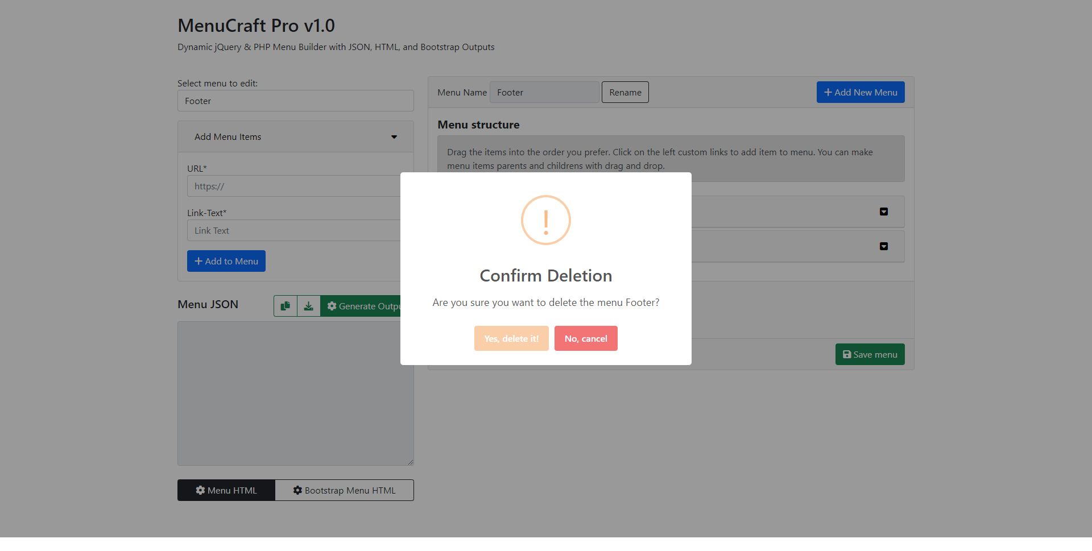Click the Menu structure heading
The image size is (1092, 551).
coord(478,125)
